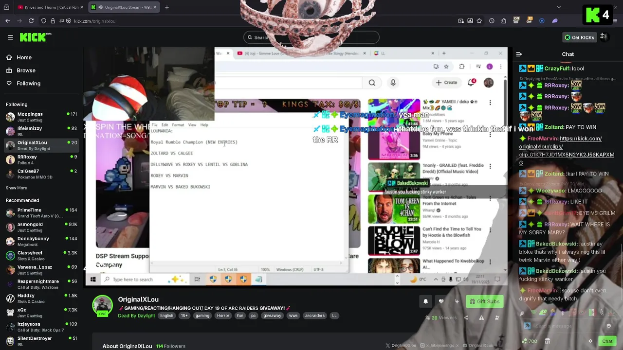Select the arcraiders stream tag
623x350 pixels.
point(314,315)
